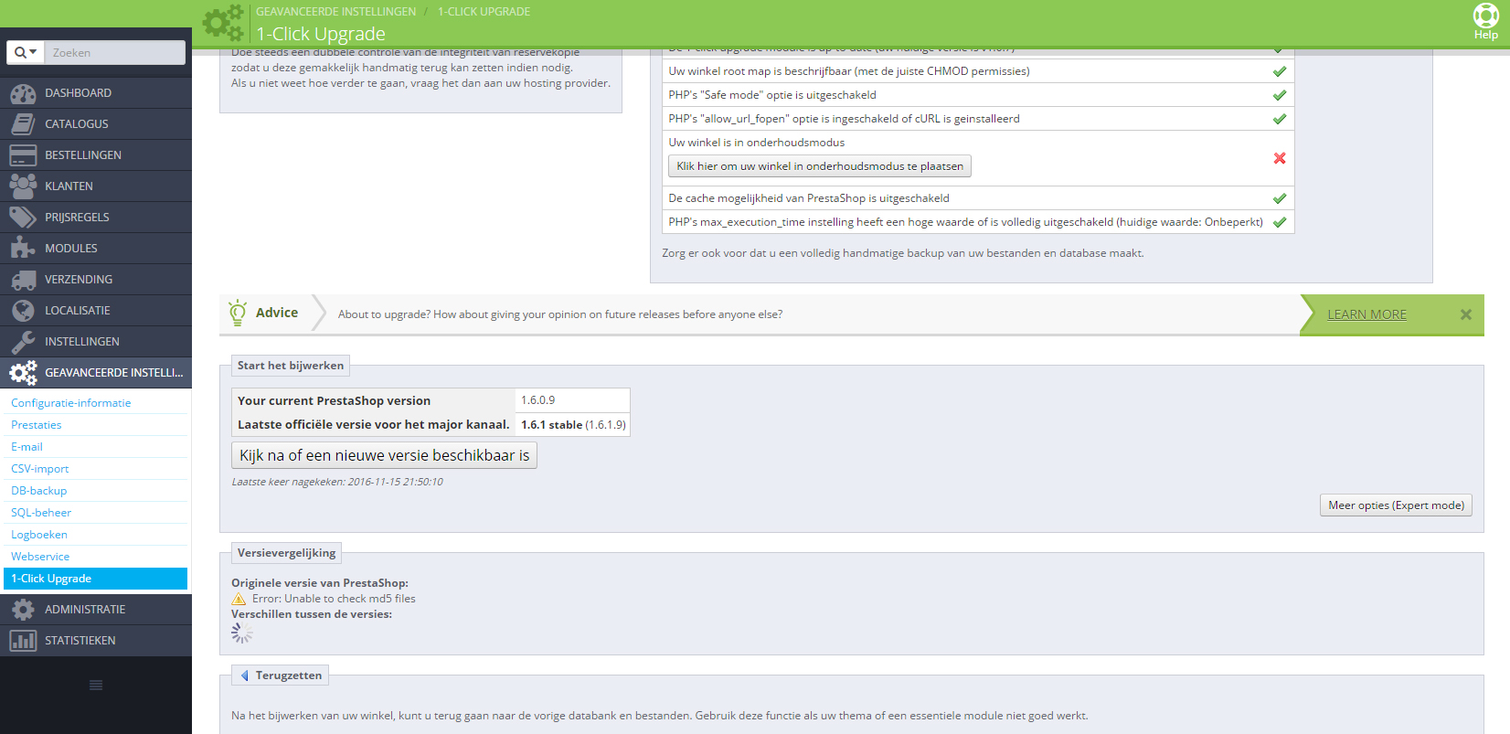Select the active 1-Click Upgrade submenu item
Image resolution: width=1510 pixels, height=734 pixels.
pyautogui.click(x=96, y=579)
